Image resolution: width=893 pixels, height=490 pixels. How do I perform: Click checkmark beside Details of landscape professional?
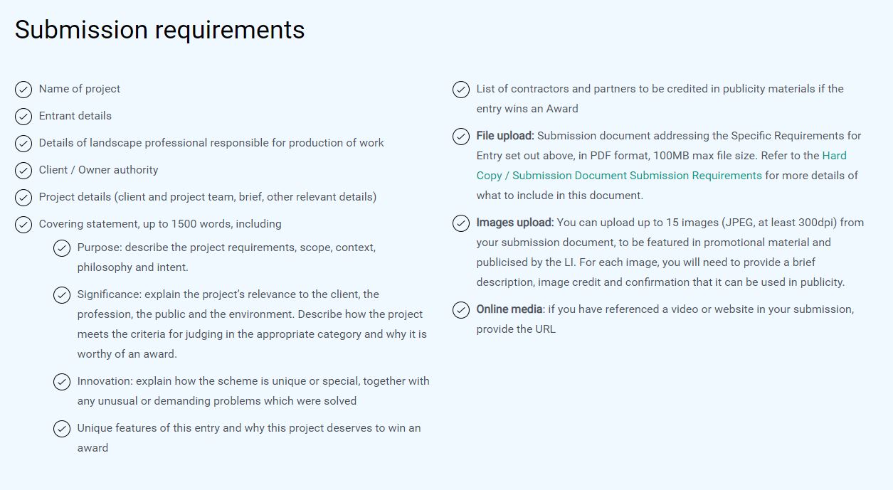click(23, 144)
